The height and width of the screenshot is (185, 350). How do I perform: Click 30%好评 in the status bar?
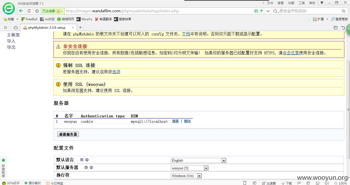pyautogui.click(x=11, y=183)
